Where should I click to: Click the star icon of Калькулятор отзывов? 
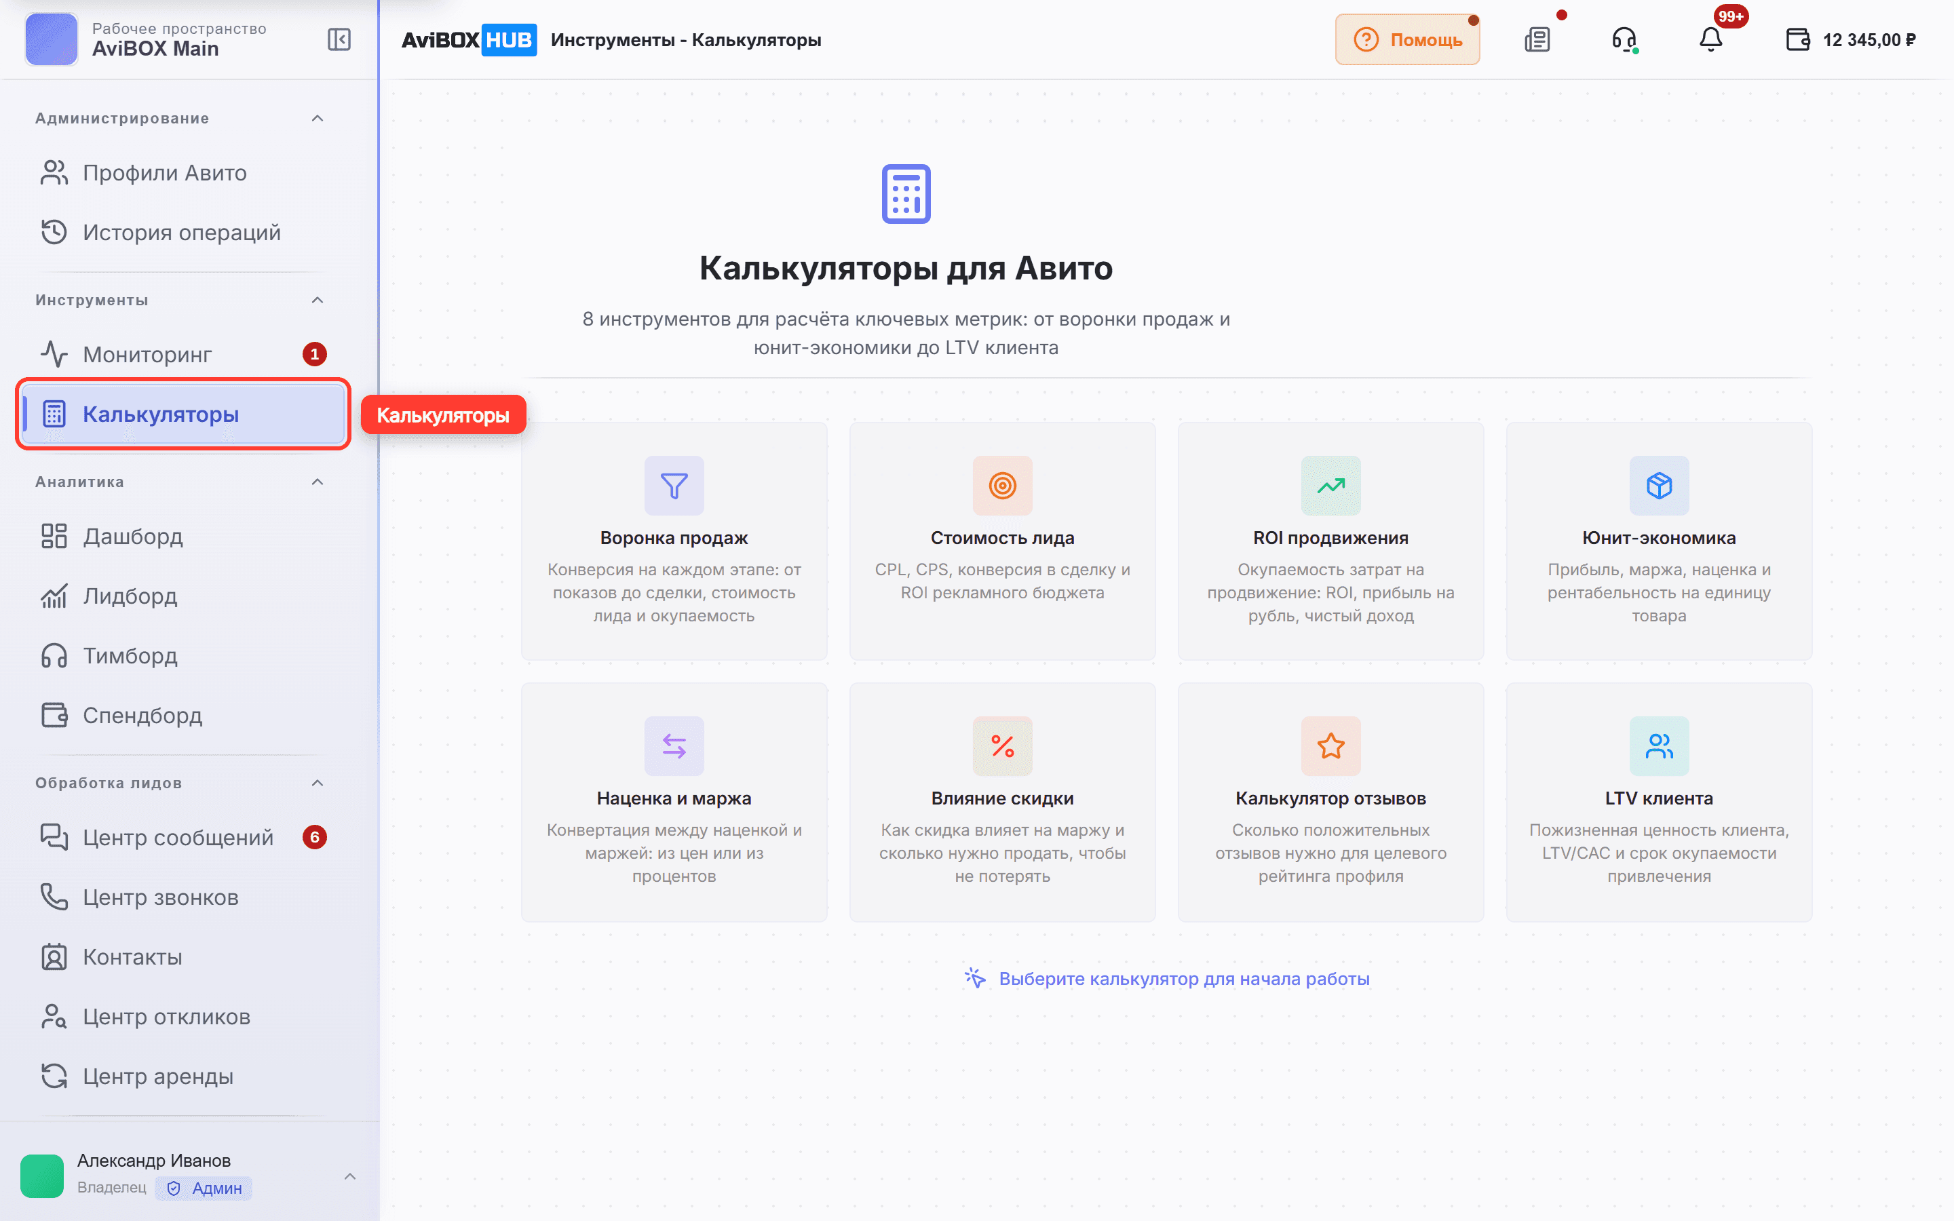click(x=1330, y=746)
